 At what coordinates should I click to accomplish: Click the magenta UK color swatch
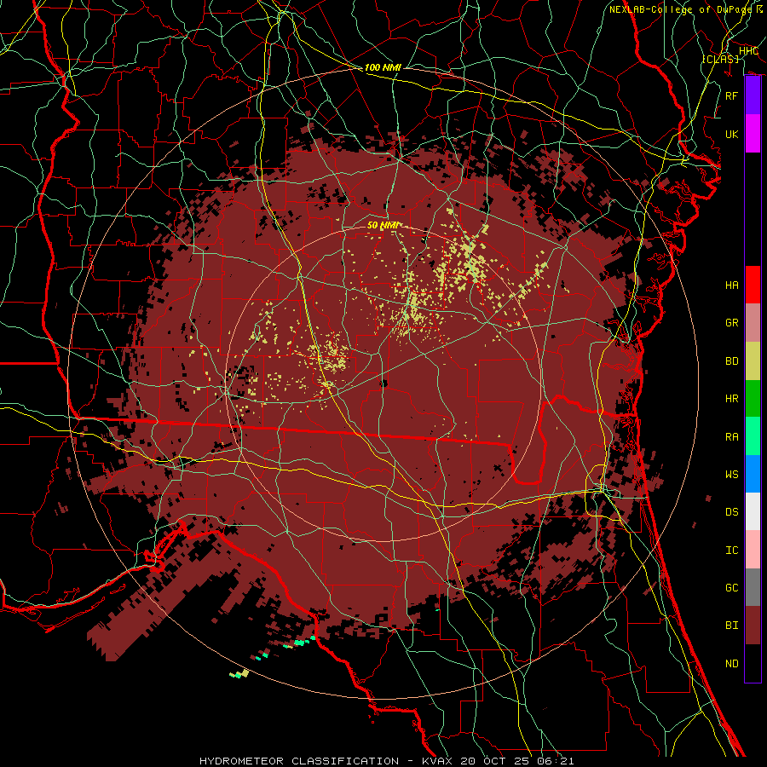point(753,134)
